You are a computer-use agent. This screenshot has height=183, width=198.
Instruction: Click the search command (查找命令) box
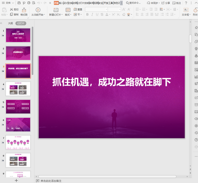tap(133, 3)
